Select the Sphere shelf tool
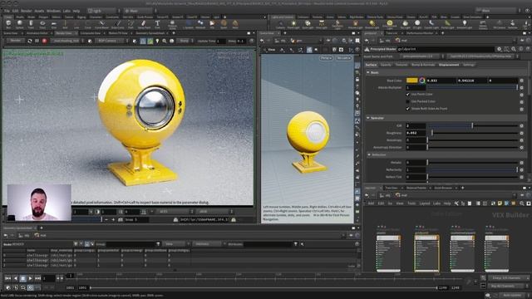 point(20,24)
